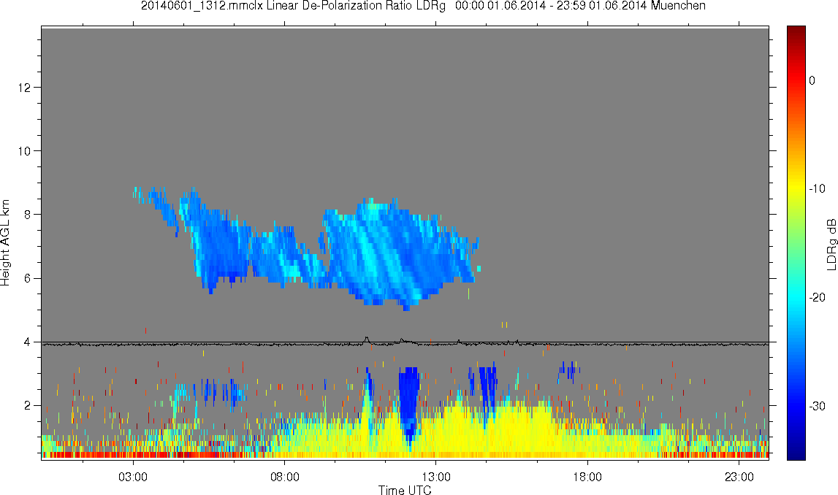Click the height tick label 6
838x495 pixels.
click(x=27, y=278)
